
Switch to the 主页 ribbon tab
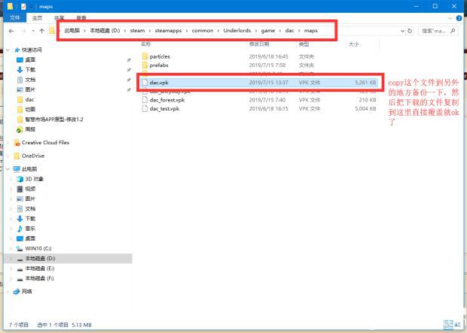point(37,18)
